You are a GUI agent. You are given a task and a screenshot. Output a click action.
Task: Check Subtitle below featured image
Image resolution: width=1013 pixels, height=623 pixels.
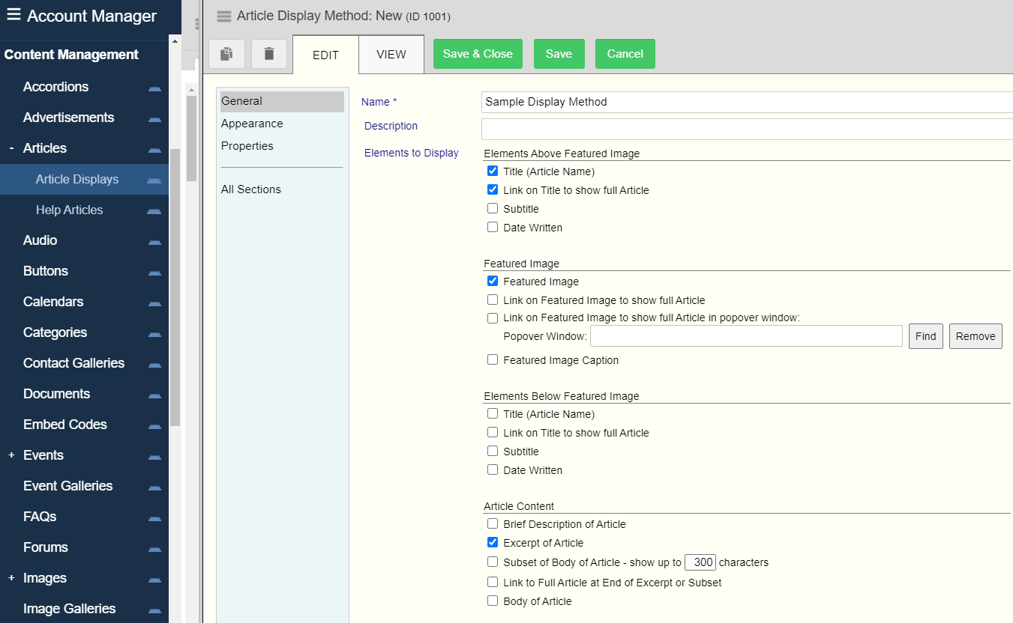[493, 451]
